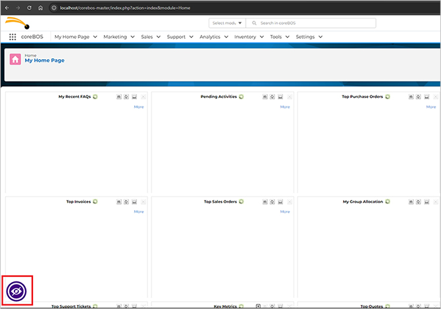Toggle the purple eye visibility button
Viewport: 441px width, 309px height.
click(x=16, y=290)
